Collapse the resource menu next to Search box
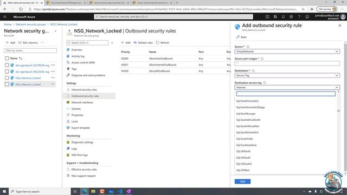The image size is (347, 195). coord(112,43)
